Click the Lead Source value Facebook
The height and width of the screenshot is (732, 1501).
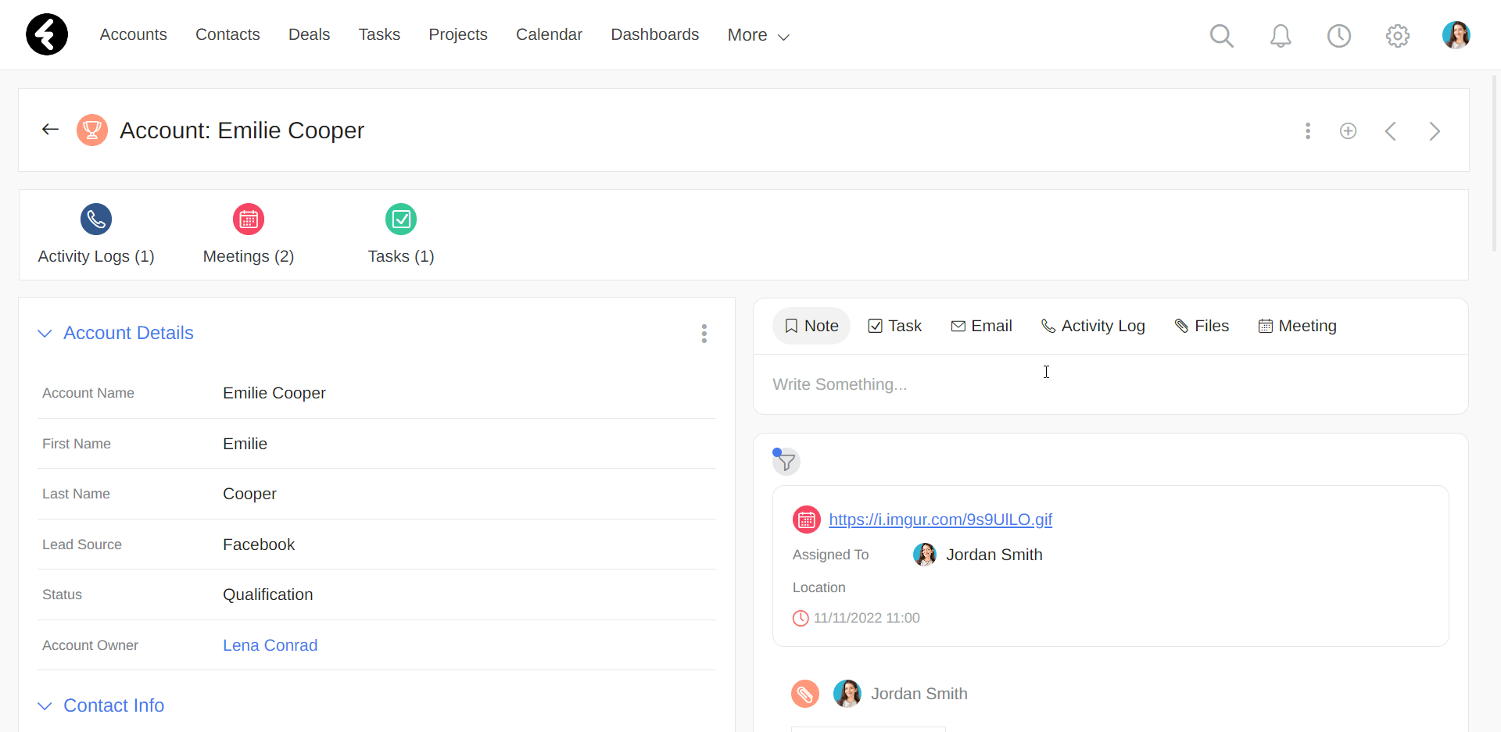259,545
